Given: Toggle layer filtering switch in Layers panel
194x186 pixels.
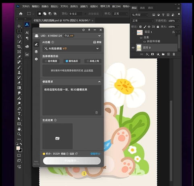Looking at the screenshot, I should tap(179, 14).
